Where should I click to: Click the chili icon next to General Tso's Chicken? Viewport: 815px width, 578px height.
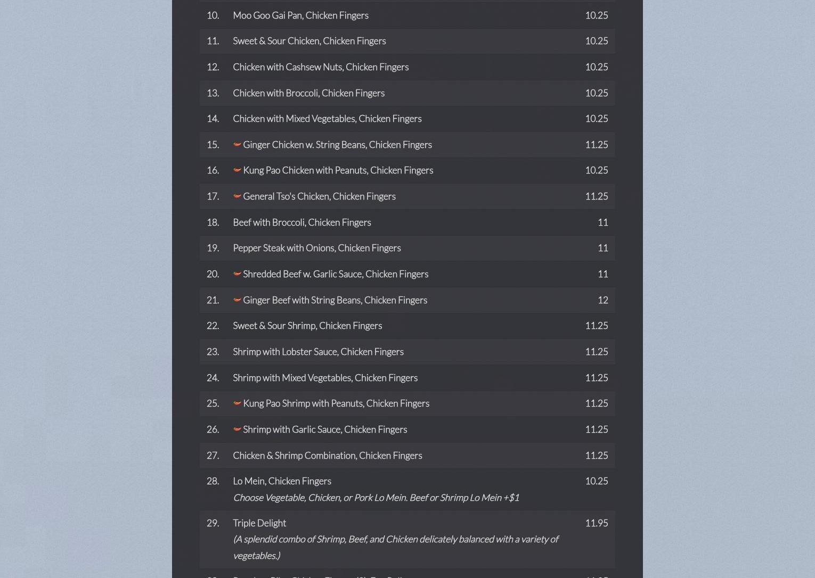[x=237, y=196]
